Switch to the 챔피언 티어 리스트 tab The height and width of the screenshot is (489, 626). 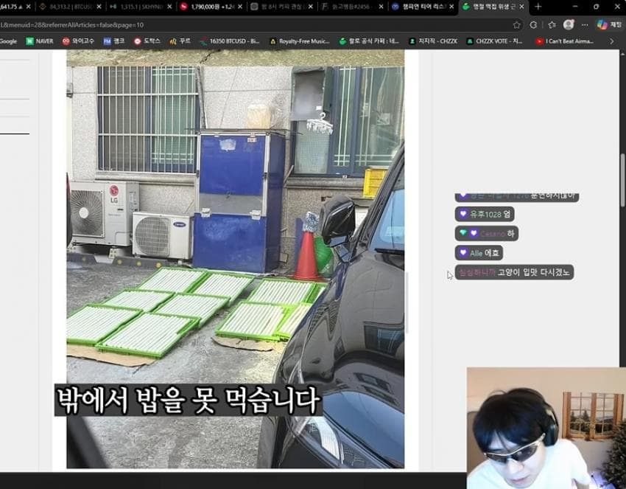[x=423, y=7]
